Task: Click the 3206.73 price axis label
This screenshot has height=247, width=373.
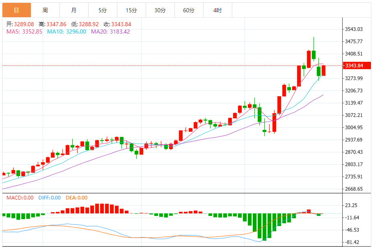Action: coord(354,91)
